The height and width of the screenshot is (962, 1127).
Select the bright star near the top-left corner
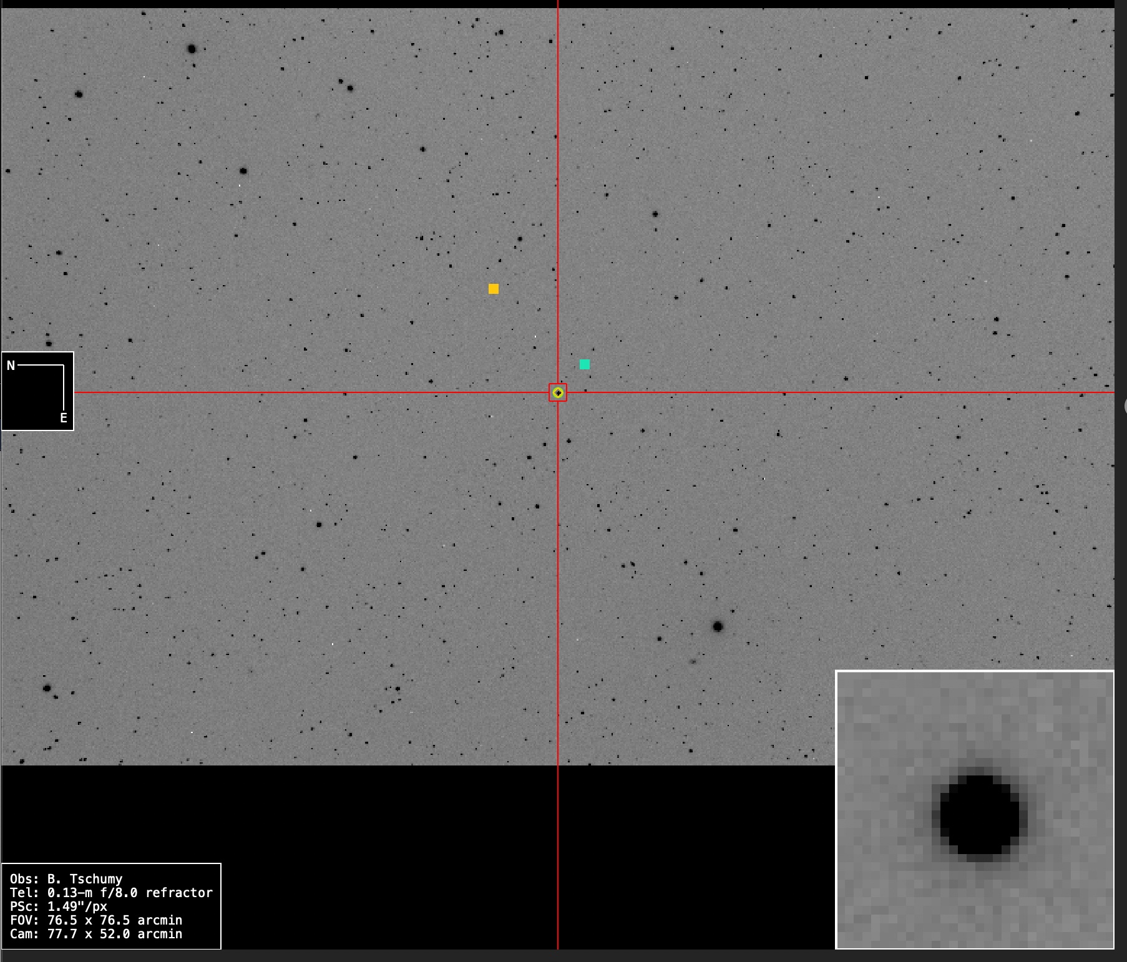192,49
